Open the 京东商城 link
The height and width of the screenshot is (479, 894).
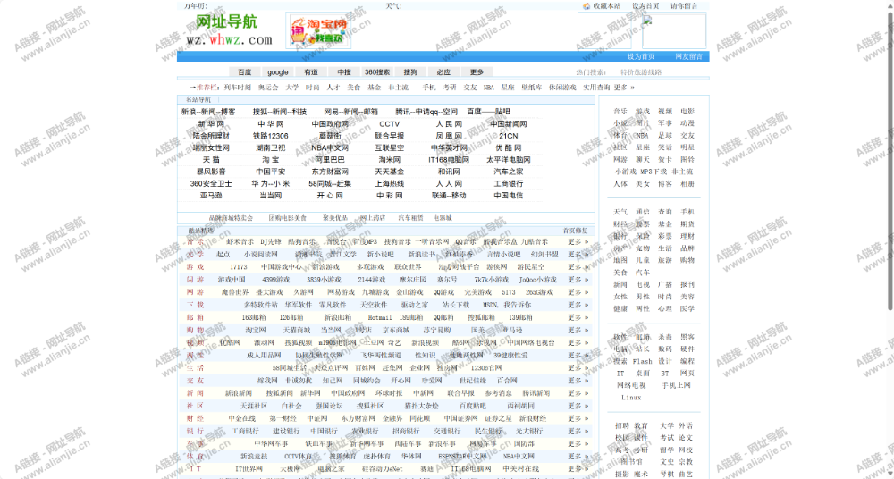(396, 330)
